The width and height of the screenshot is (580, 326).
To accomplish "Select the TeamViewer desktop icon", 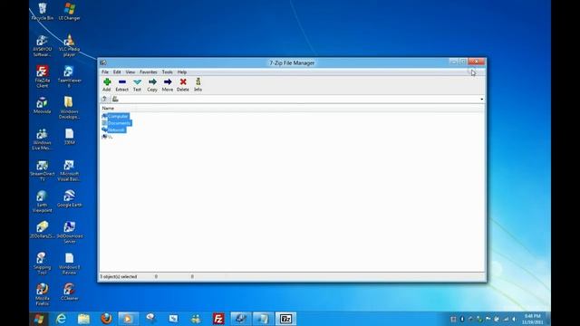I will pos(69,77).
